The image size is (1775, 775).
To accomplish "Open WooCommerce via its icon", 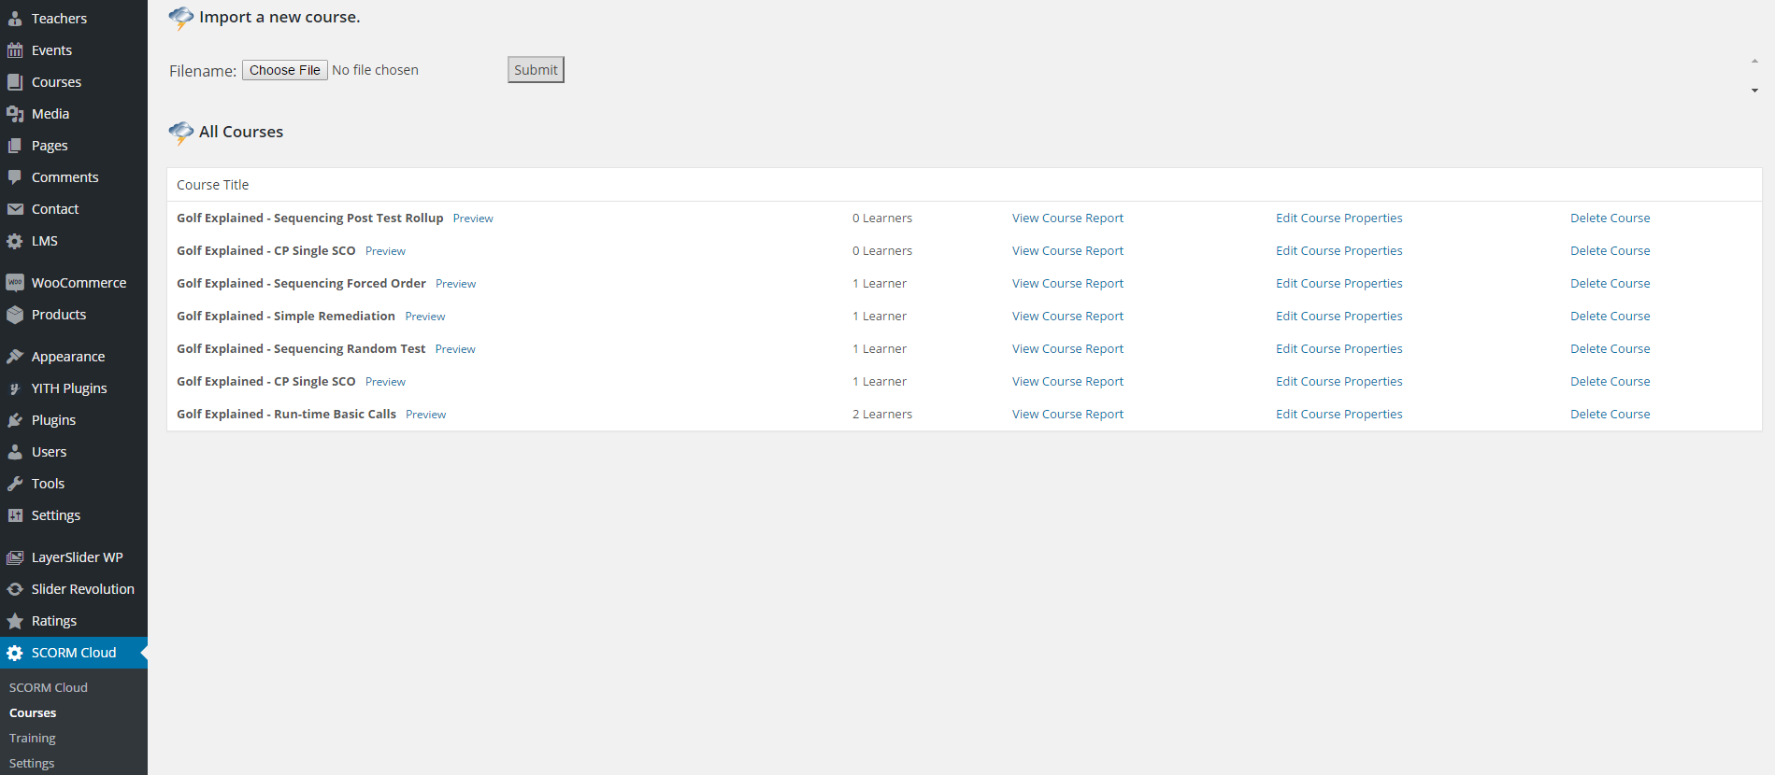I will coord(15,283).
